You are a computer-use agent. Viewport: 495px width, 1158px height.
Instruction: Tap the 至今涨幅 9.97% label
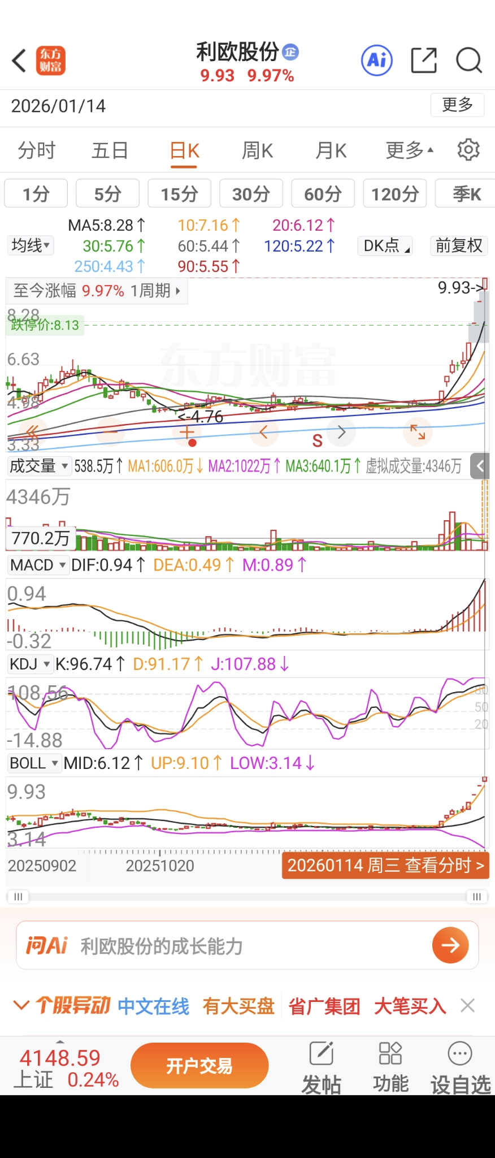pyautogui.click(x=69, y=291)
